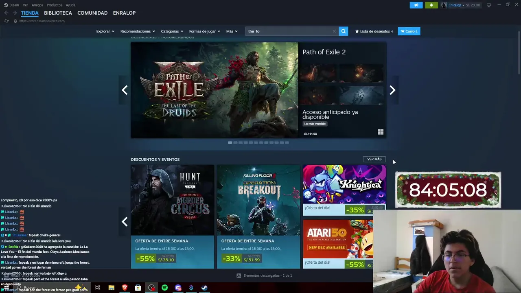521x293 pixels.
Task: Expand the Categorías dropdown
Action: (x=172, y=31)
